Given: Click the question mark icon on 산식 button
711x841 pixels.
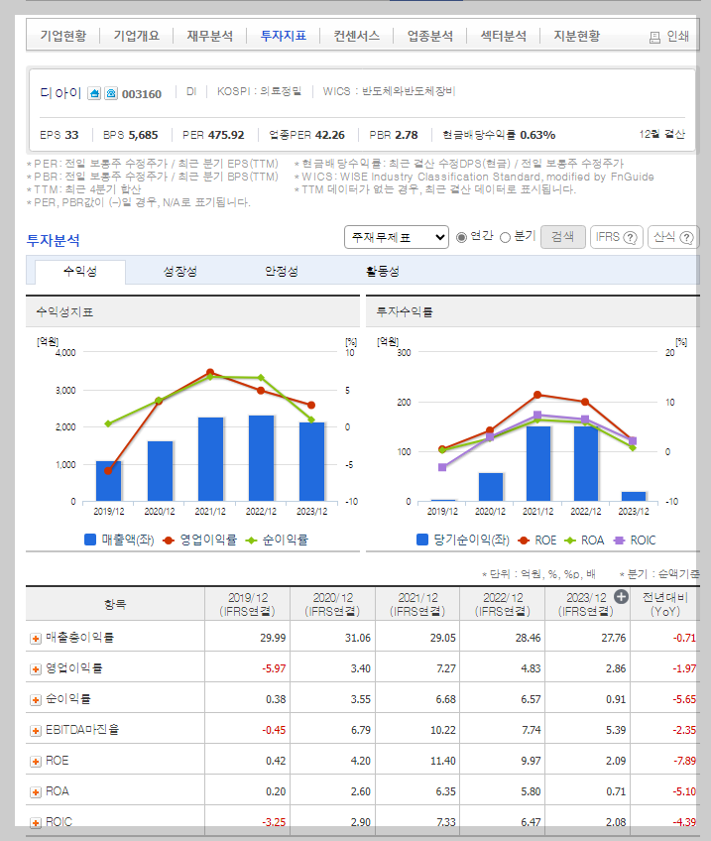Looking at the screenshot, I should (x=687, y=237).
